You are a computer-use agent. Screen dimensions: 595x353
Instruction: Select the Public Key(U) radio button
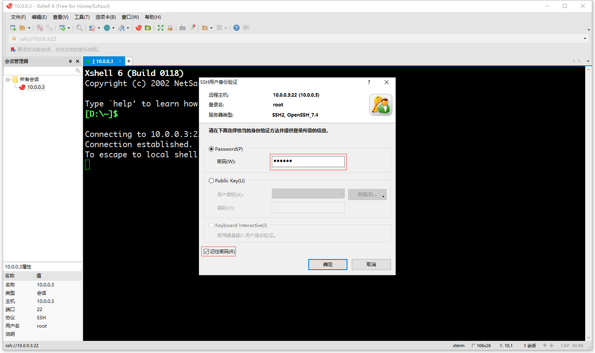(x=212, y=181)
